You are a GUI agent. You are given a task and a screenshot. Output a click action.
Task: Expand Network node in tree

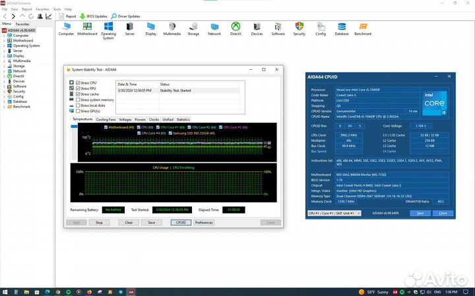click(4, 71)
